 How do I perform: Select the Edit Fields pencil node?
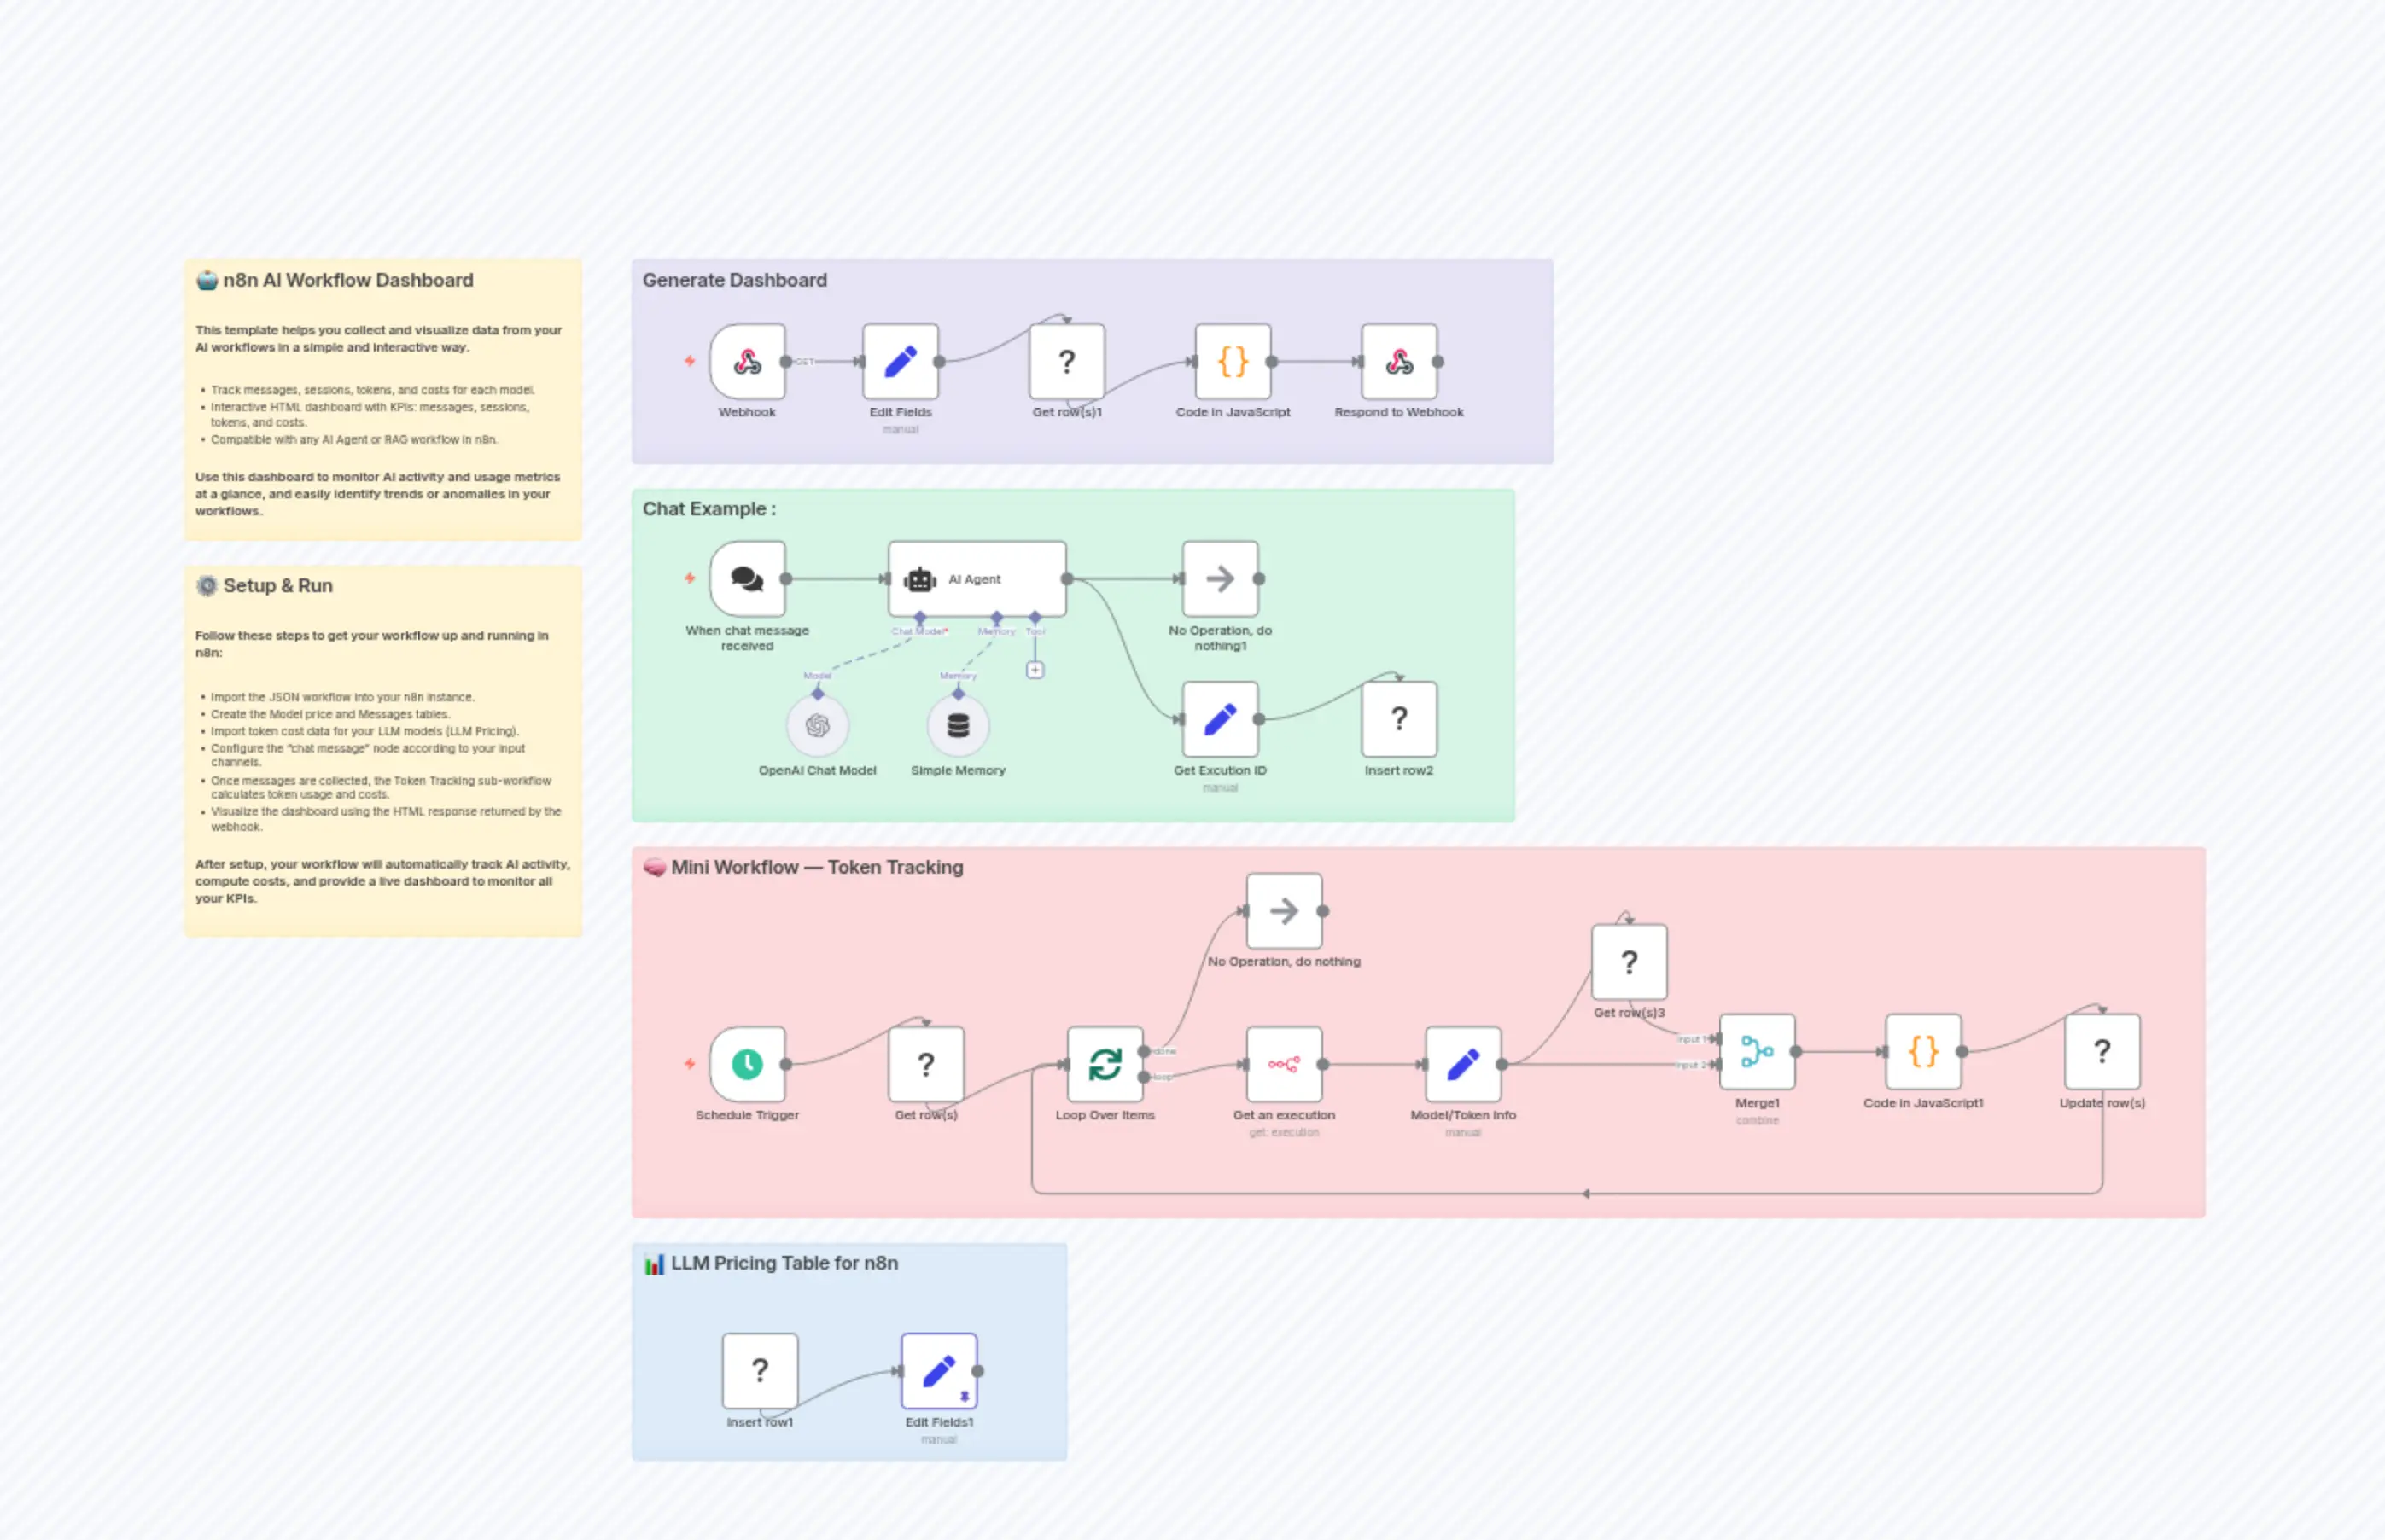pyautogui.click(x=901, y=362)
